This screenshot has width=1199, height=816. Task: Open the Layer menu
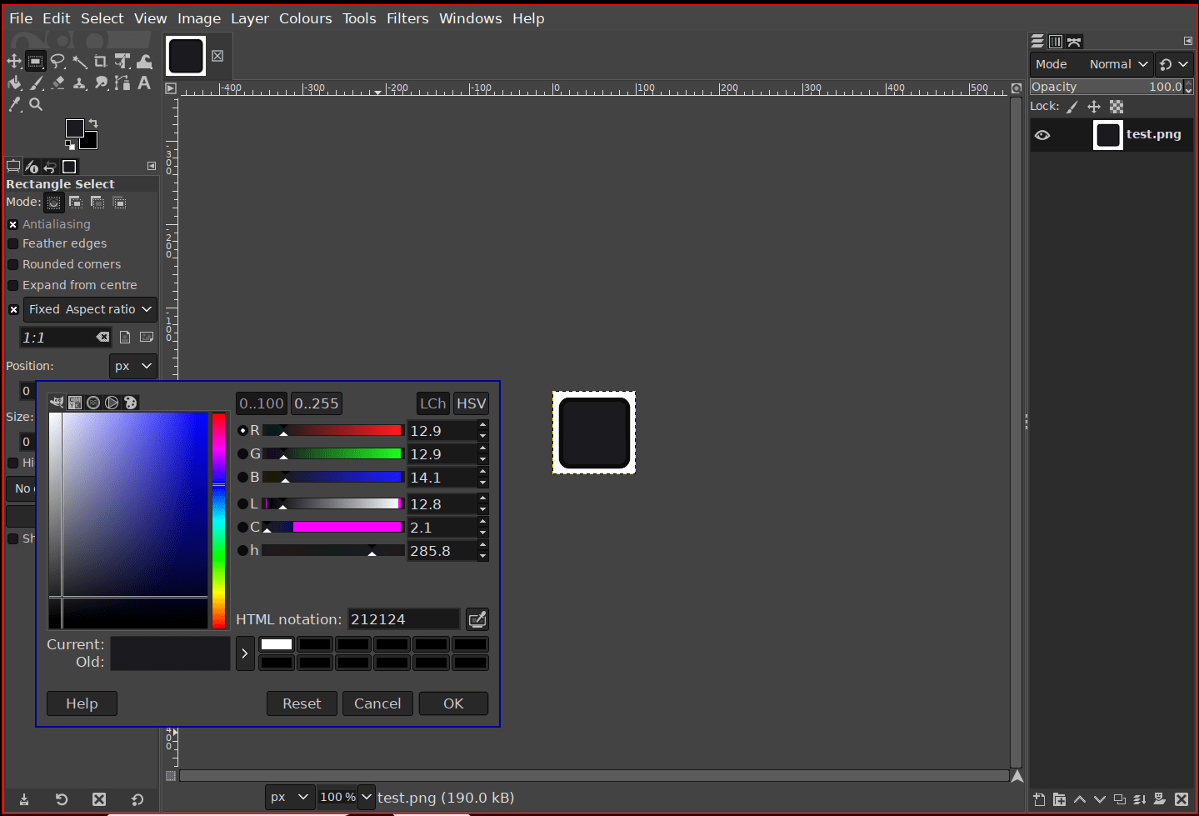pos(250,18)
